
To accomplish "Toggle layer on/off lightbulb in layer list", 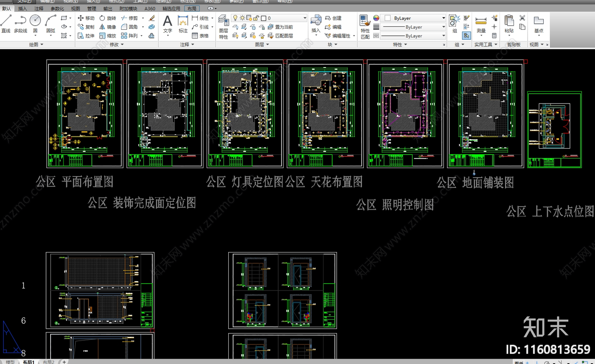I will tap(235, 18).
